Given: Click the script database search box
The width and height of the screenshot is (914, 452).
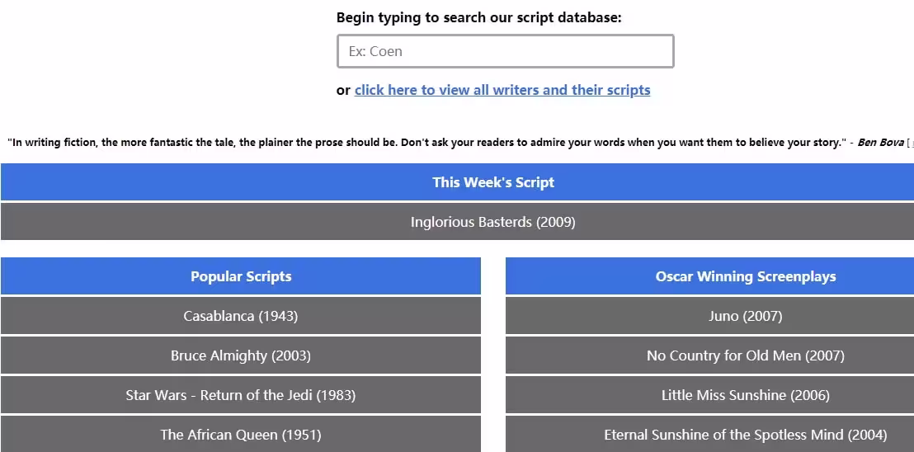Looking at the screenshot, I should point(505,51).
